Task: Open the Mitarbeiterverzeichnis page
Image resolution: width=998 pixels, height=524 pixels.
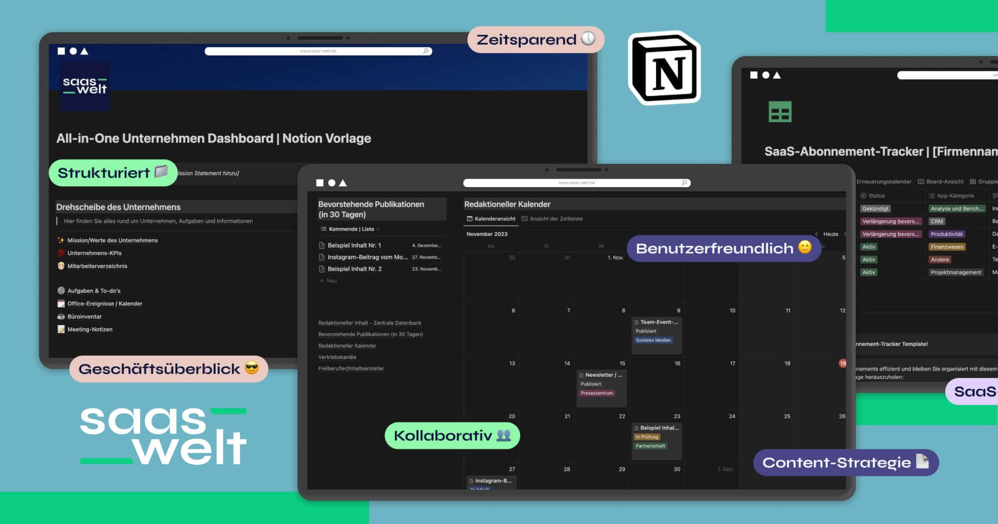Action: pyautogui.click(x=97, y=266)
